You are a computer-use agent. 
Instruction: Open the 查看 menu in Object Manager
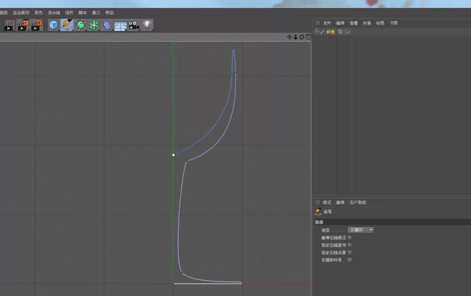[x=354, y=23]
